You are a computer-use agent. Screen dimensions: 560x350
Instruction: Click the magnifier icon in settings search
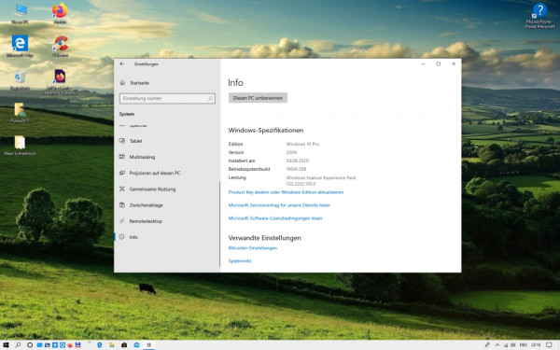[210, 98]
